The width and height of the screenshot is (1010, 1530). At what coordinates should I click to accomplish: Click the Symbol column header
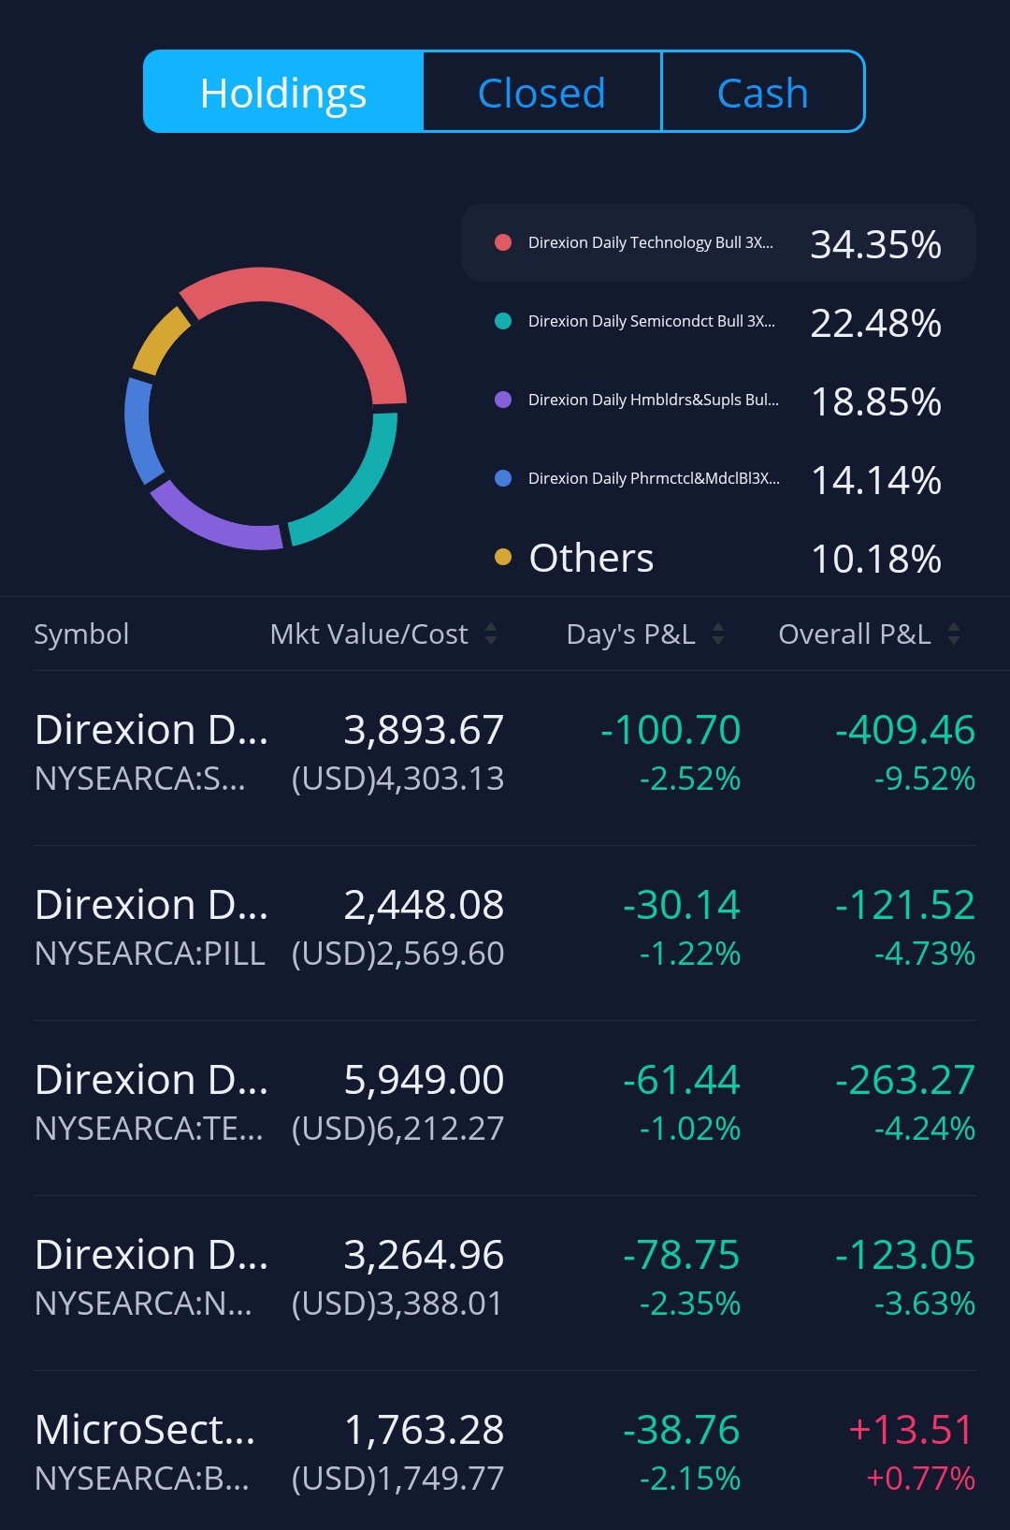[81, 634]
